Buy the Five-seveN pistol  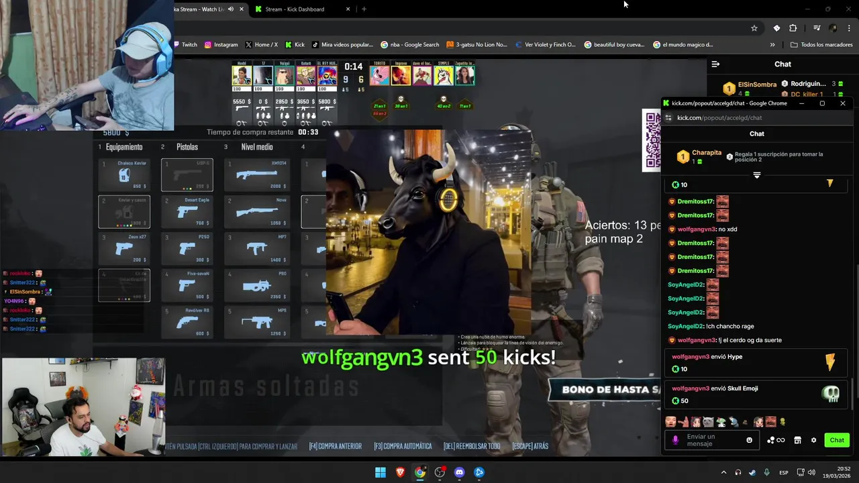(187, 285)
